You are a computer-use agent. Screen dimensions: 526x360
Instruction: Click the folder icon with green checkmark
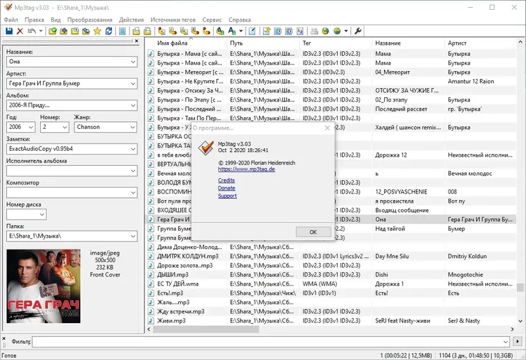click(53, 31)
